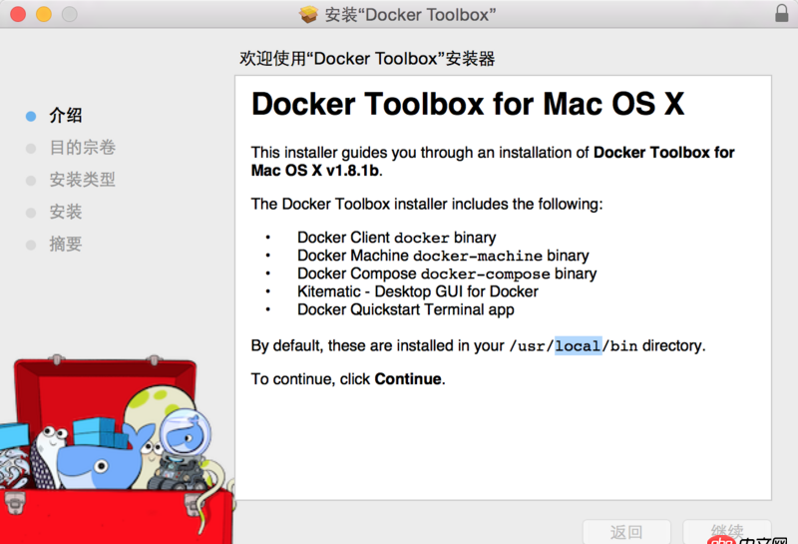This screenshot has height=544, width=798.
Task: Click the package icon beside window title
Action: click(x=308, y=14)
